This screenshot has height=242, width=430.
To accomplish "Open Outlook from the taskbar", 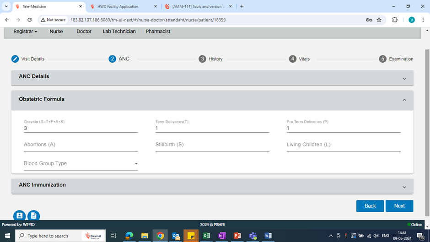I will tap(176, 236).
